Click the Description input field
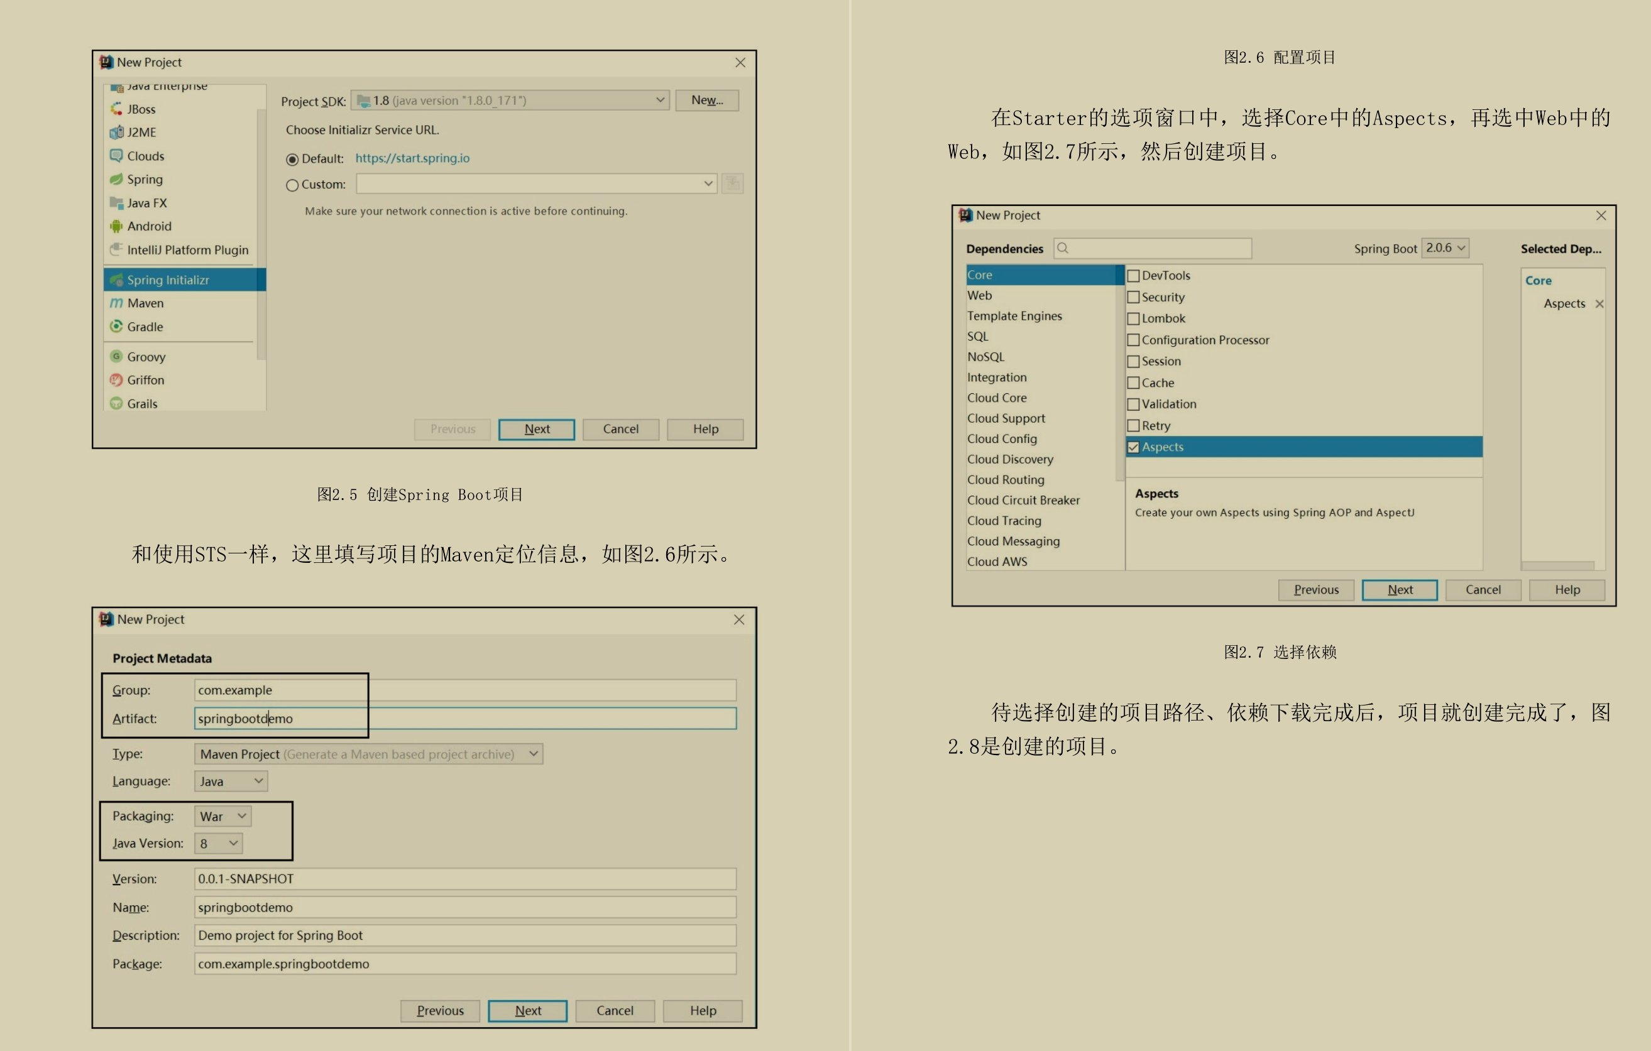 tap(465, 935)
